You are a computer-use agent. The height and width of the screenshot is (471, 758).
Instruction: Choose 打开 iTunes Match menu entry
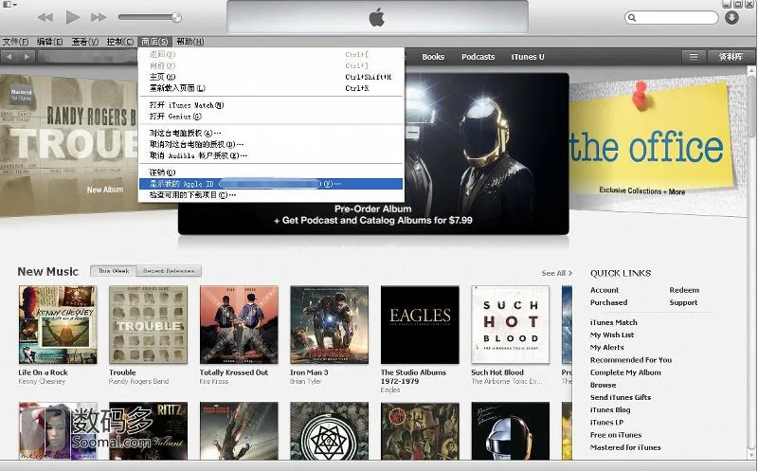(271, 105)
